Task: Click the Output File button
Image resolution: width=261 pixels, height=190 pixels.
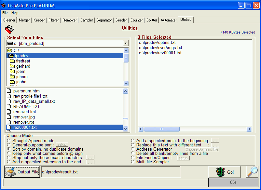Action: [x=22, y=172]
